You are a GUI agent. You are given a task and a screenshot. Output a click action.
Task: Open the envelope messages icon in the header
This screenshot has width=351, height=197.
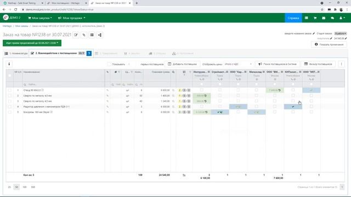coord(324,18)
